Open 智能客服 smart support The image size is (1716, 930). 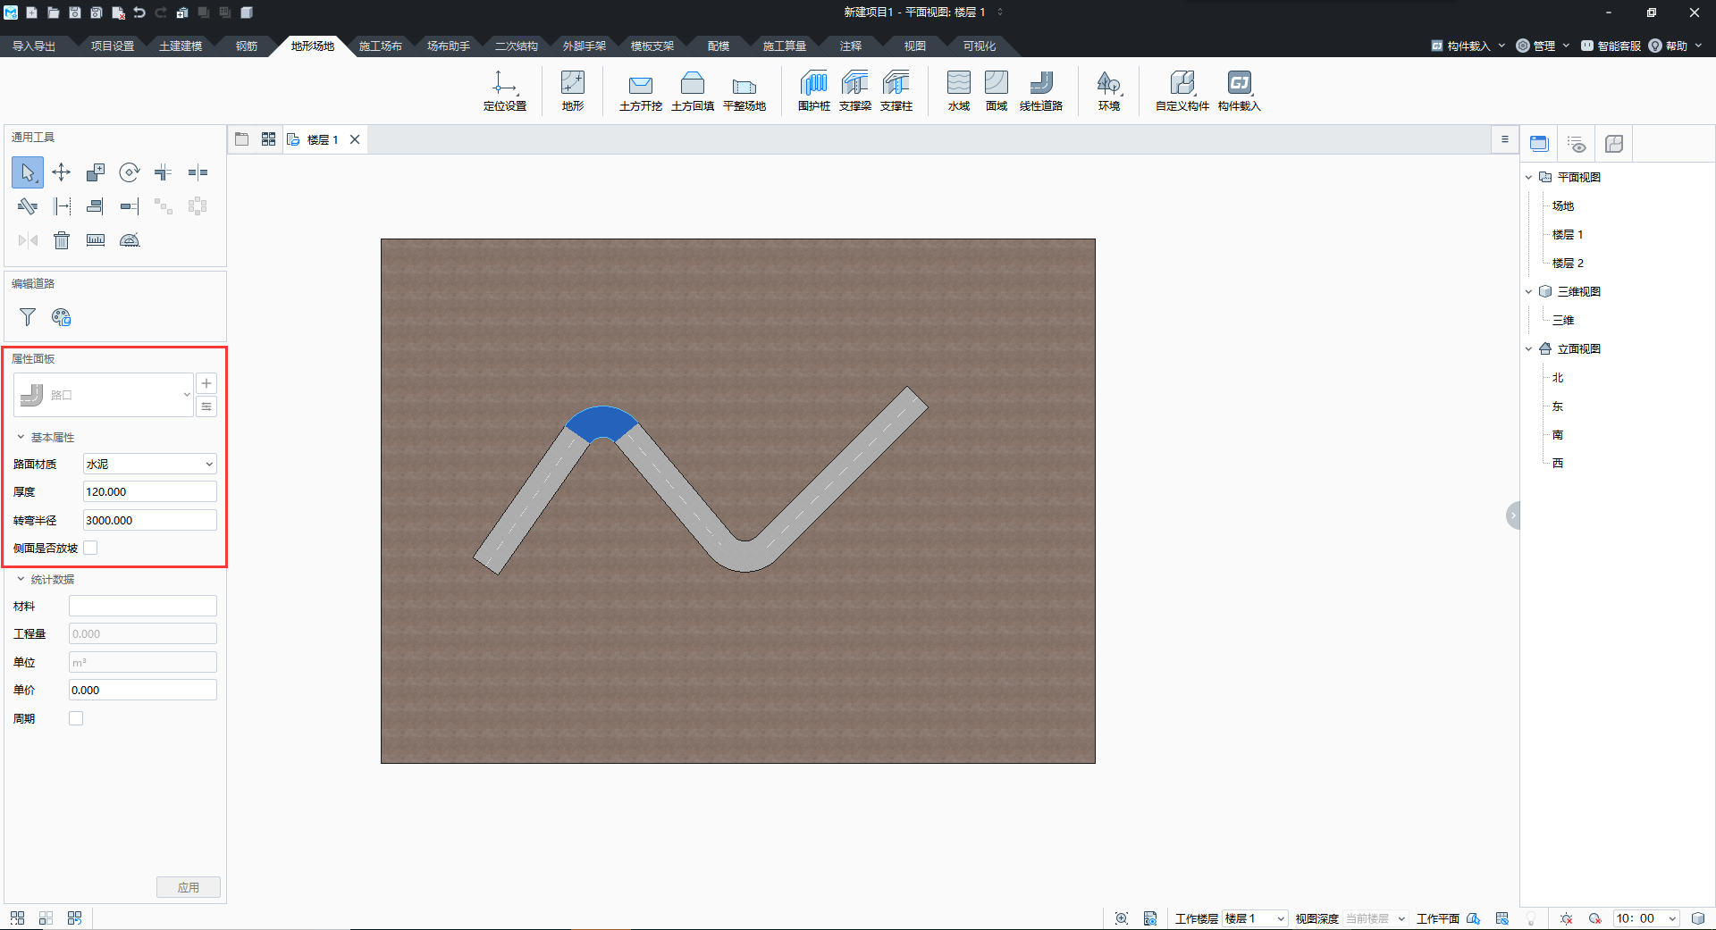1611,46
